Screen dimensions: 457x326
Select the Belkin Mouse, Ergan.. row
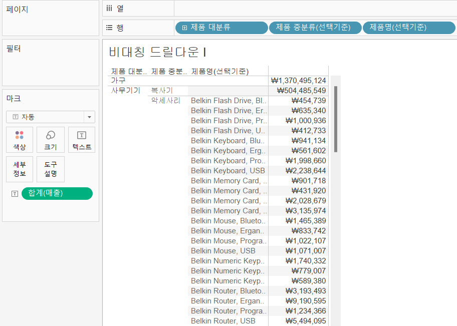[x=228, y=231]
